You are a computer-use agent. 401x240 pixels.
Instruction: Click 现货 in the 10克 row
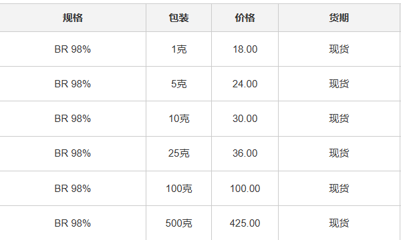(339, 119)
